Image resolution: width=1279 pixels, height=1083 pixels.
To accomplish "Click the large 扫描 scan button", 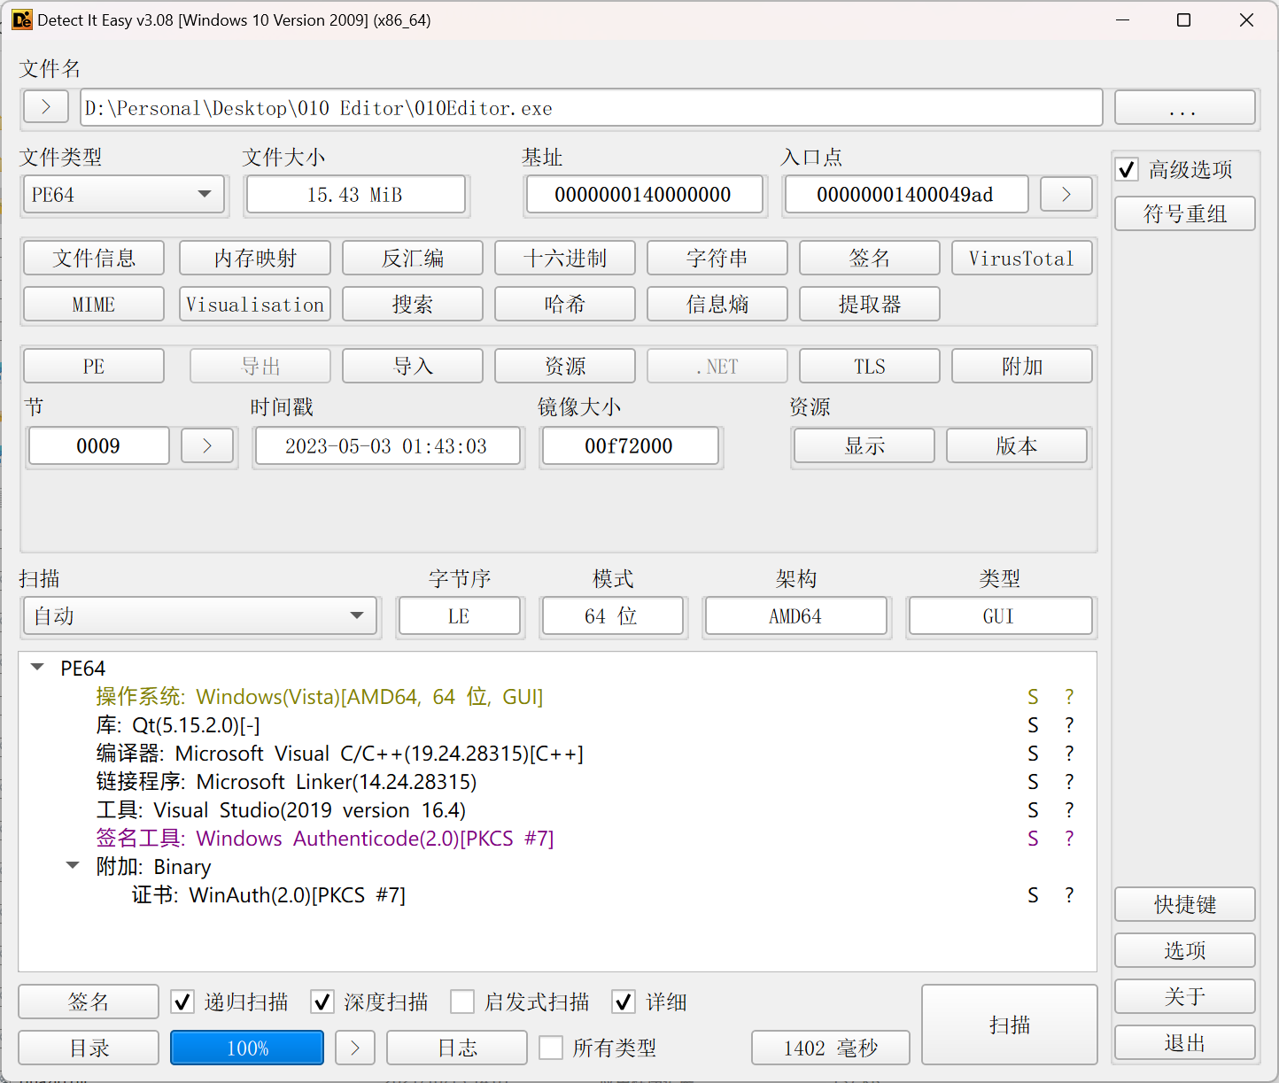I will tap(1010, 1025).
